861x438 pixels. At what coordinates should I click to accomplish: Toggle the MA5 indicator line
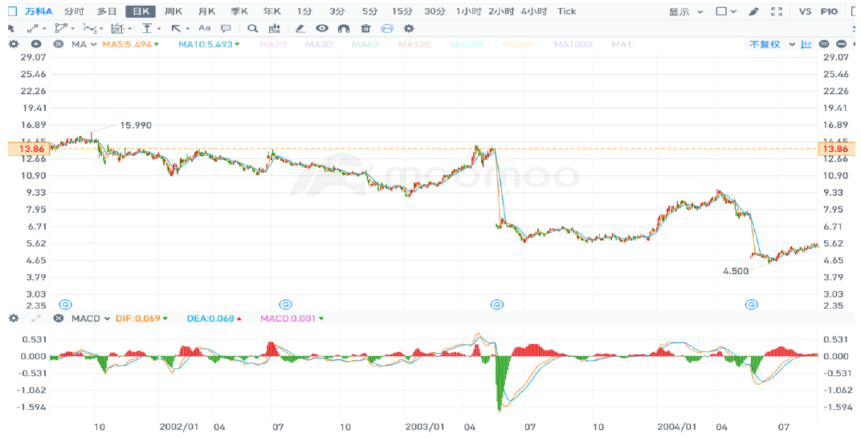129,44
